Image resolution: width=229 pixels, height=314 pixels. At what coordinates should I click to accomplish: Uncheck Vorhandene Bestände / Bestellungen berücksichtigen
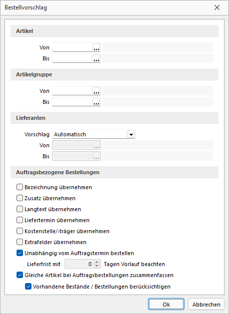(x=28, y=287)
